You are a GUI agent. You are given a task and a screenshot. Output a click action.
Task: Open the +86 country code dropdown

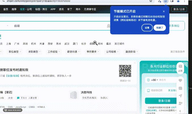coord(154,80)
